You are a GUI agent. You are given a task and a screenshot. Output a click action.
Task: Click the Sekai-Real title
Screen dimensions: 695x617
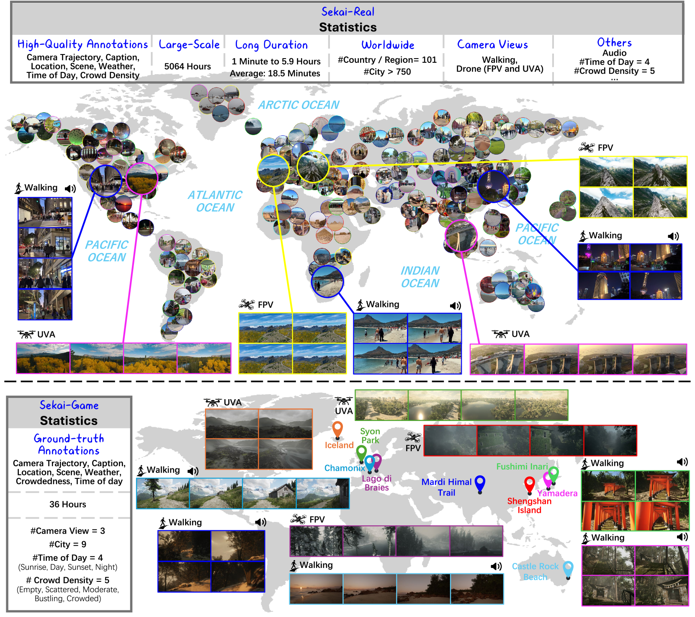click(x=347, y=12)
